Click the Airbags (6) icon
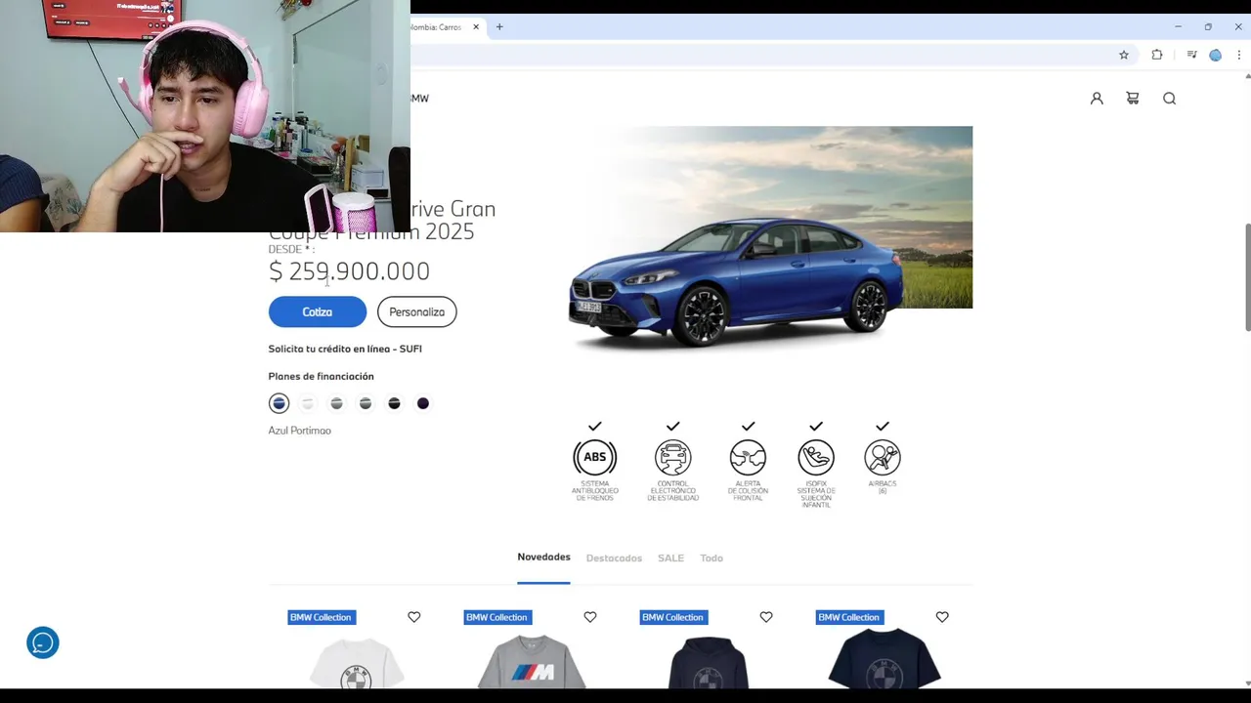 pyautogui.click(x=883, y=457)
